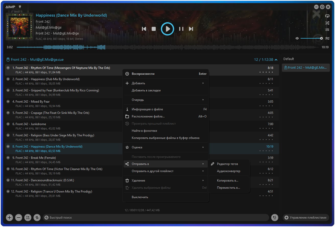
Task: Choose Копировать выбранные файлы в буфер обмена
Action: pos(166,138)
